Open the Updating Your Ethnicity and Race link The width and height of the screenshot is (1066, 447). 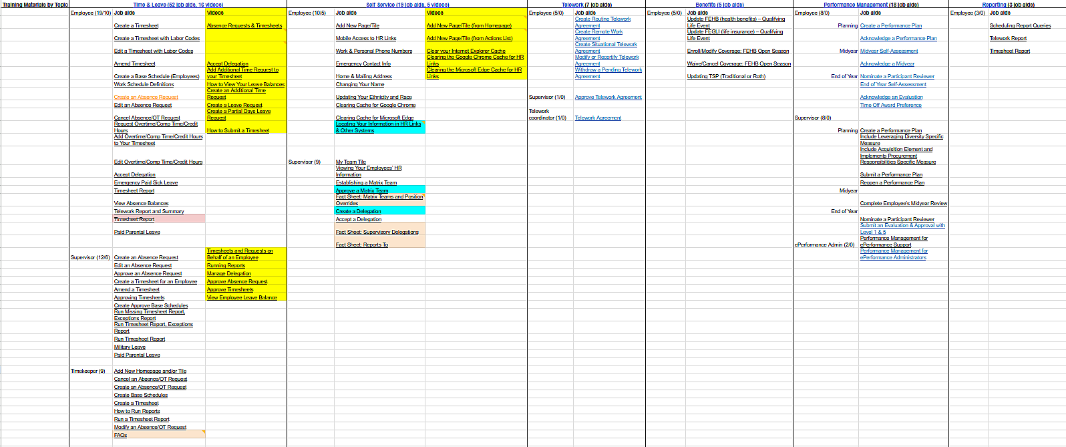[x=374, y=98]
